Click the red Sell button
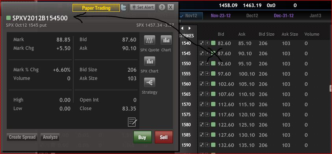The height and width of the screenshot is (154, 332). point(164,138)
